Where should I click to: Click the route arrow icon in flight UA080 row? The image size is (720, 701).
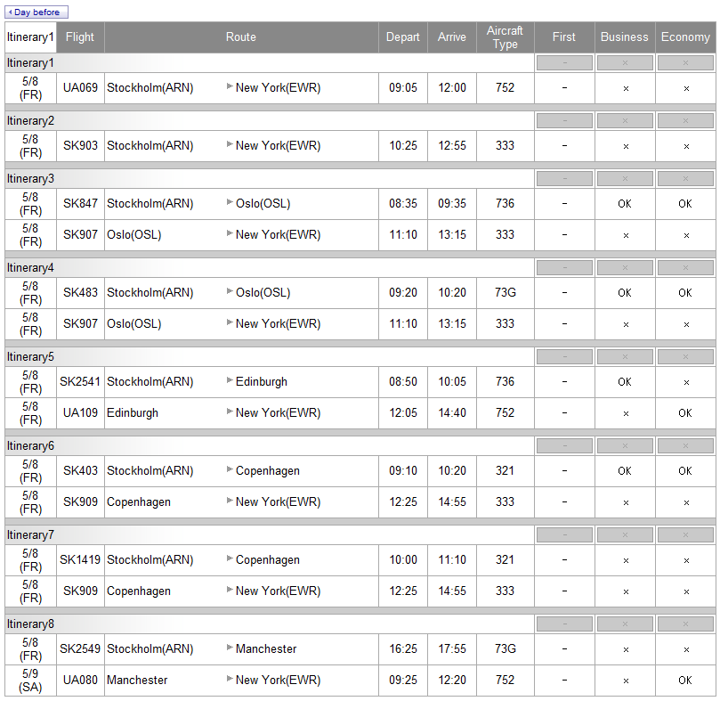click(x=230, y=679)
